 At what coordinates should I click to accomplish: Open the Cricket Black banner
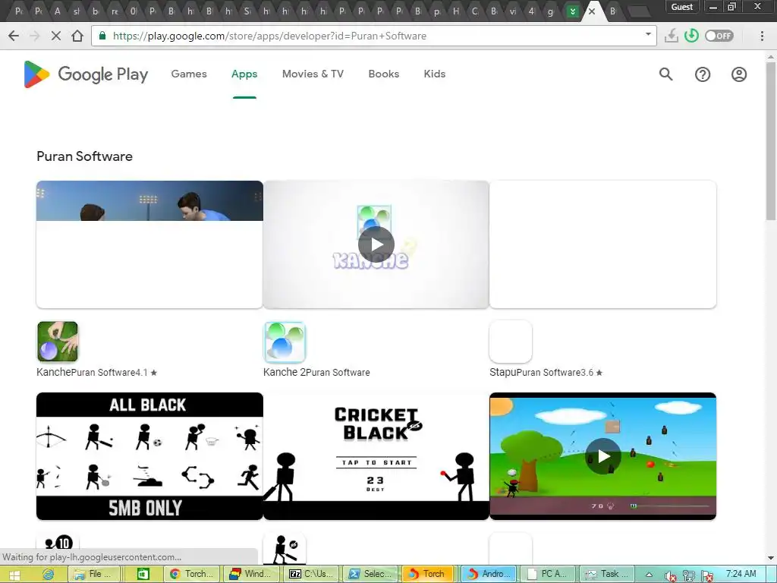[x=376, y=456]
